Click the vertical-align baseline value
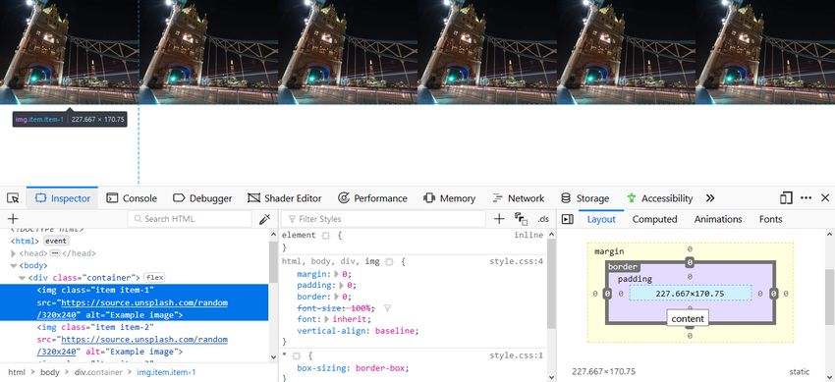 coord(395,330)
